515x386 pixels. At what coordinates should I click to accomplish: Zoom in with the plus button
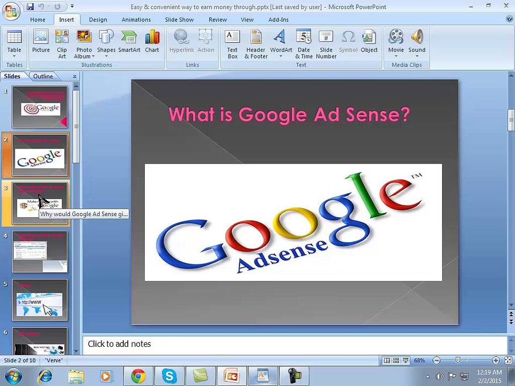click(496, 360)
